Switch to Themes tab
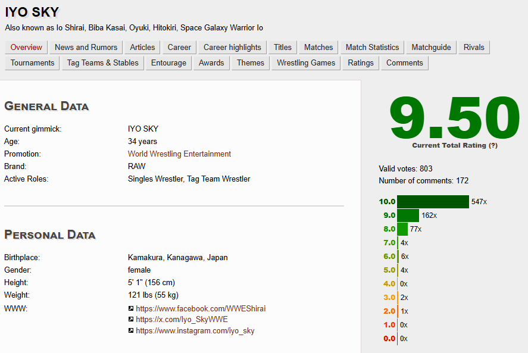Image resolution: width=528 pixels, height=353 pixels. [251, 63]
